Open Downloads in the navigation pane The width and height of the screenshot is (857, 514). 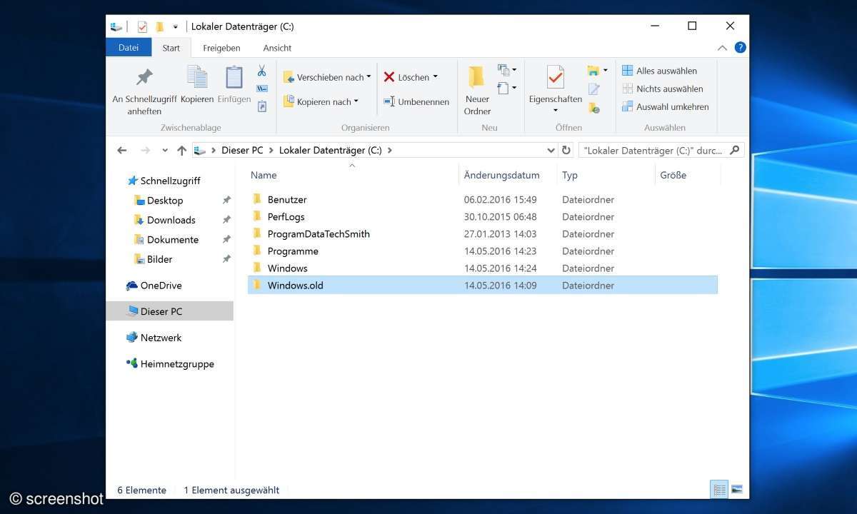[164, 220]
